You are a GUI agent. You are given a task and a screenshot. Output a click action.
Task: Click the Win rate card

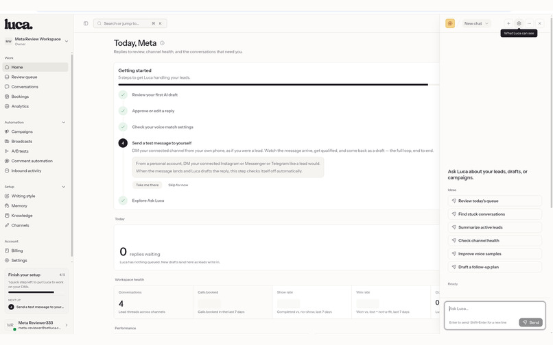[391, 302]
